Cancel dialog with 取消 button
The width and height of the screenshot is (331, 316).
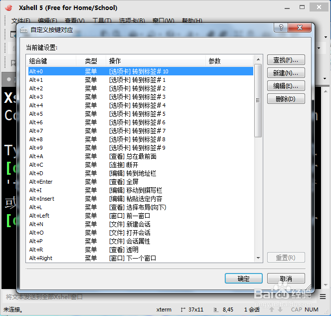[x=286, y=279]
